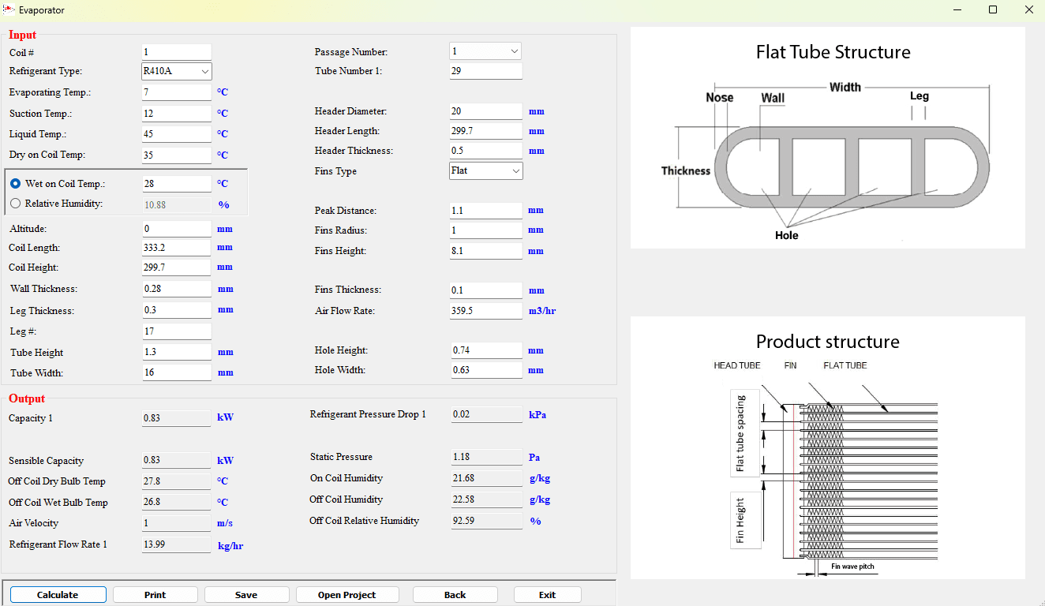Click the Tube Height input field

[x=177, y=352]
